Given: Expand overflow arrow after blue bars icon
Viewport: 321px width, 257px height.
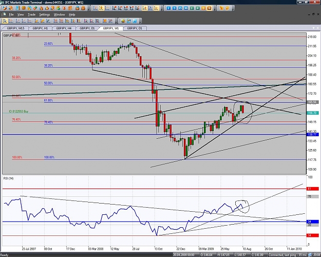Looking at the screenshot, I should pyautogui.click(x=140, y=22).
